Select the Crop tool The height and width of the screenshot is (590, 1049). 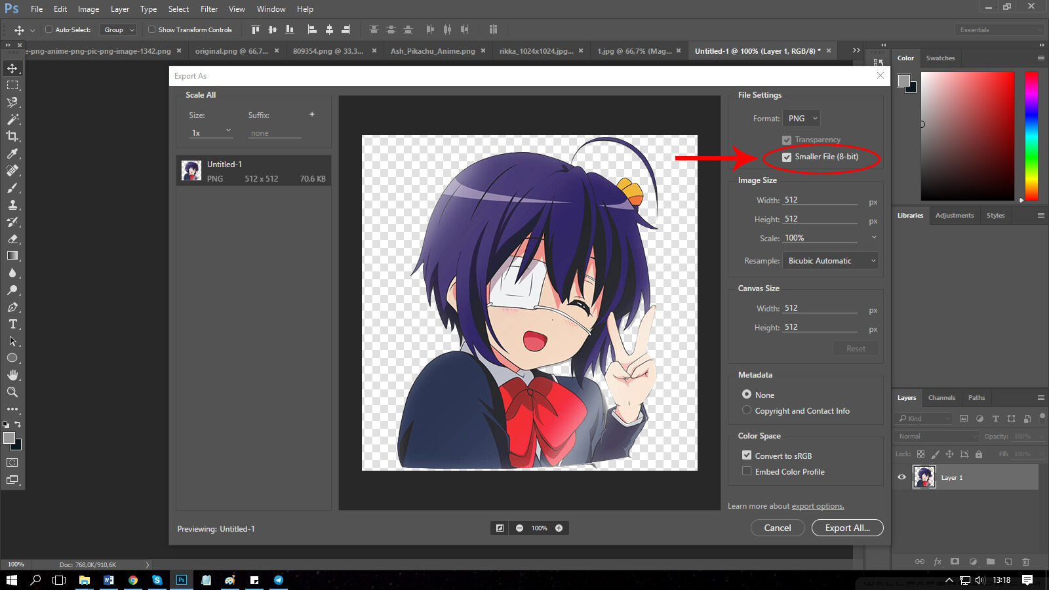(12, 136)
